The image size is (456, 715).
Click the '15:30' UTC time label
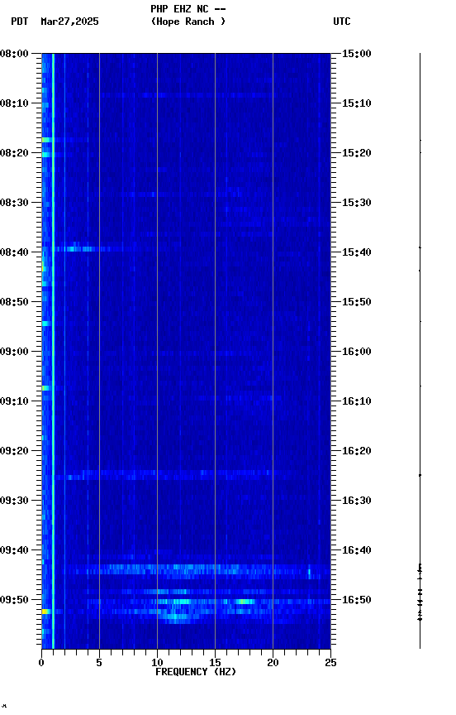(x=357, y=203)
